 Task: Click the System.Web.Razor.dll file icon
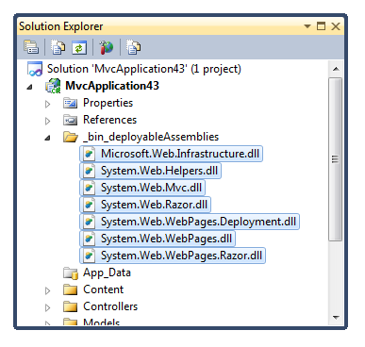coord(89,205)
